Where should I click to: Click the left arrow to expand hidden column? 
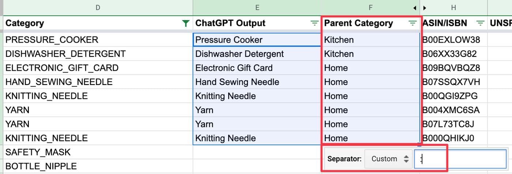click(415, 8)
